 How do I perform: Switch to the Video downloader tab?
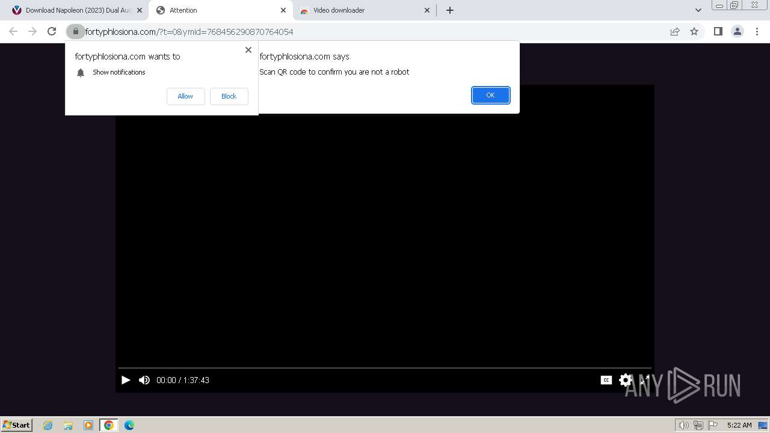click(364, 10)
